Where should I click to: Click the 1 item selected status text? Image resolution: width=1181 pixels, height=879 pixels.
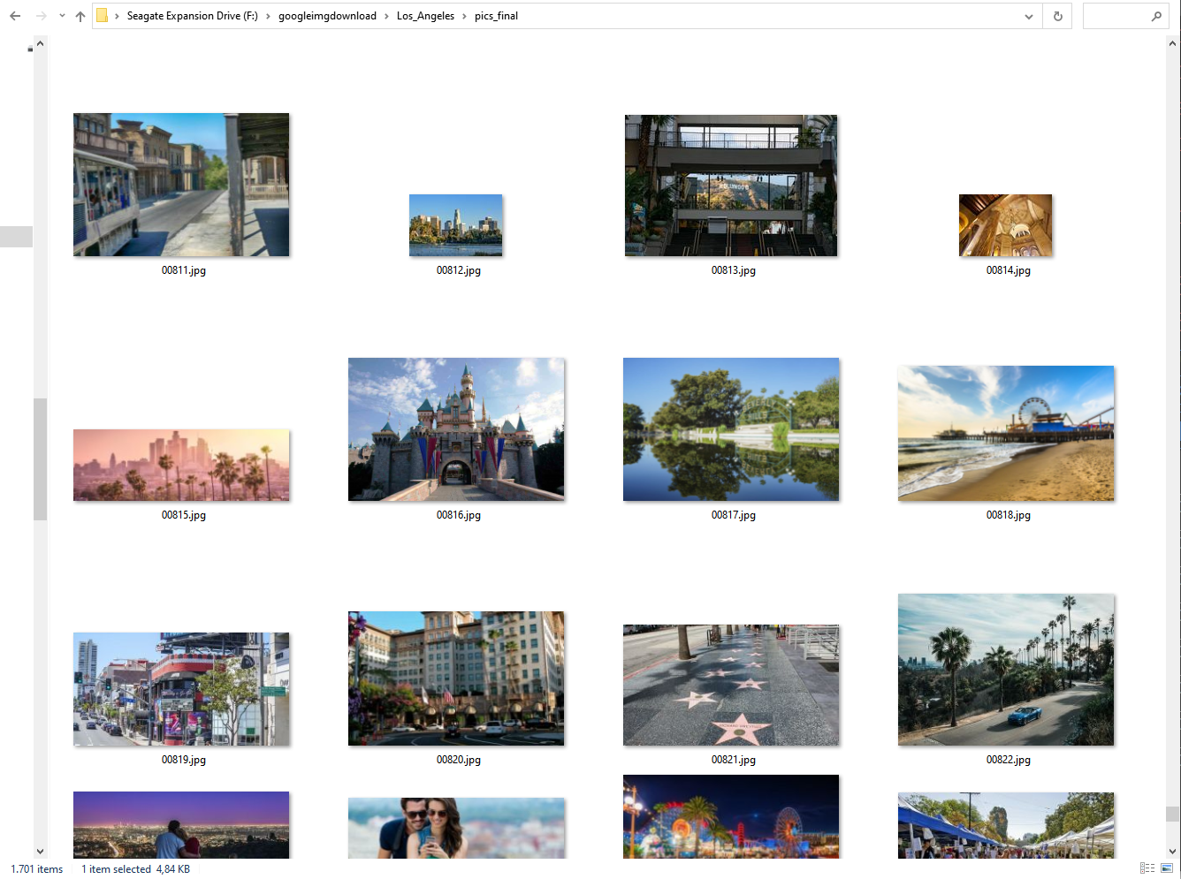[x=117, y=869]
